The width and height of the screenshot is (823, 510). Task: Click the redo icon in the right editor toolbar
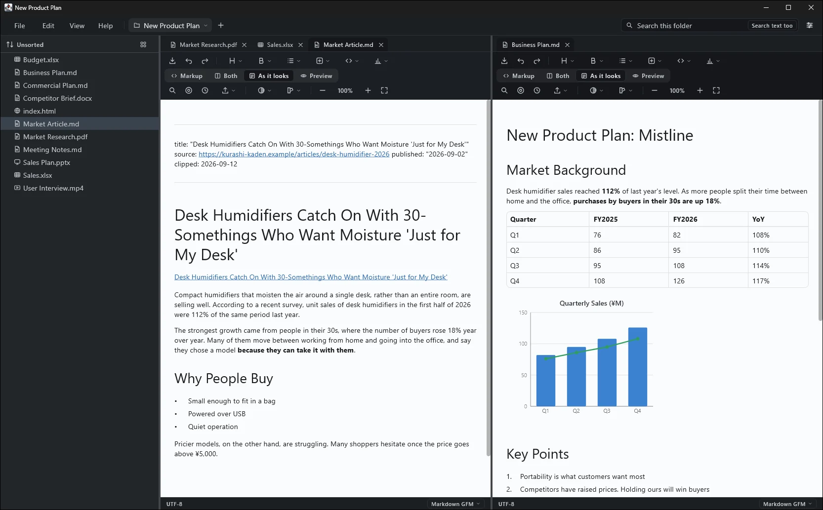[x=537, y=61]
